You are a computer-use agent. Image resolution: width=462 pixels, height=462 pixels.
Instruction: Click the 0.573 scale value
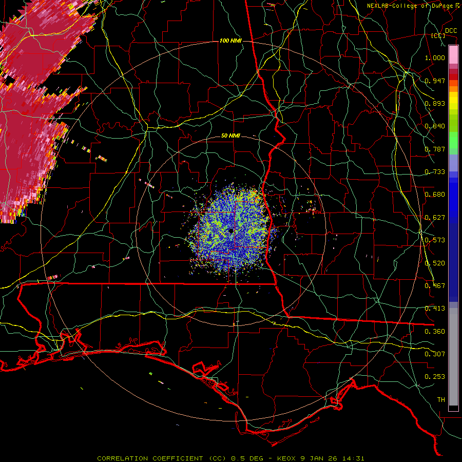[x=435, y=240]
